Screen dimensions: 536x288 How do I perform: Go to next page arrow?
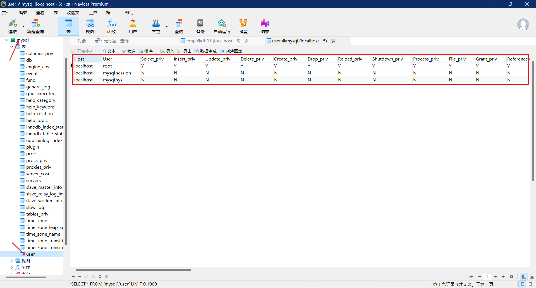[496, 277]
